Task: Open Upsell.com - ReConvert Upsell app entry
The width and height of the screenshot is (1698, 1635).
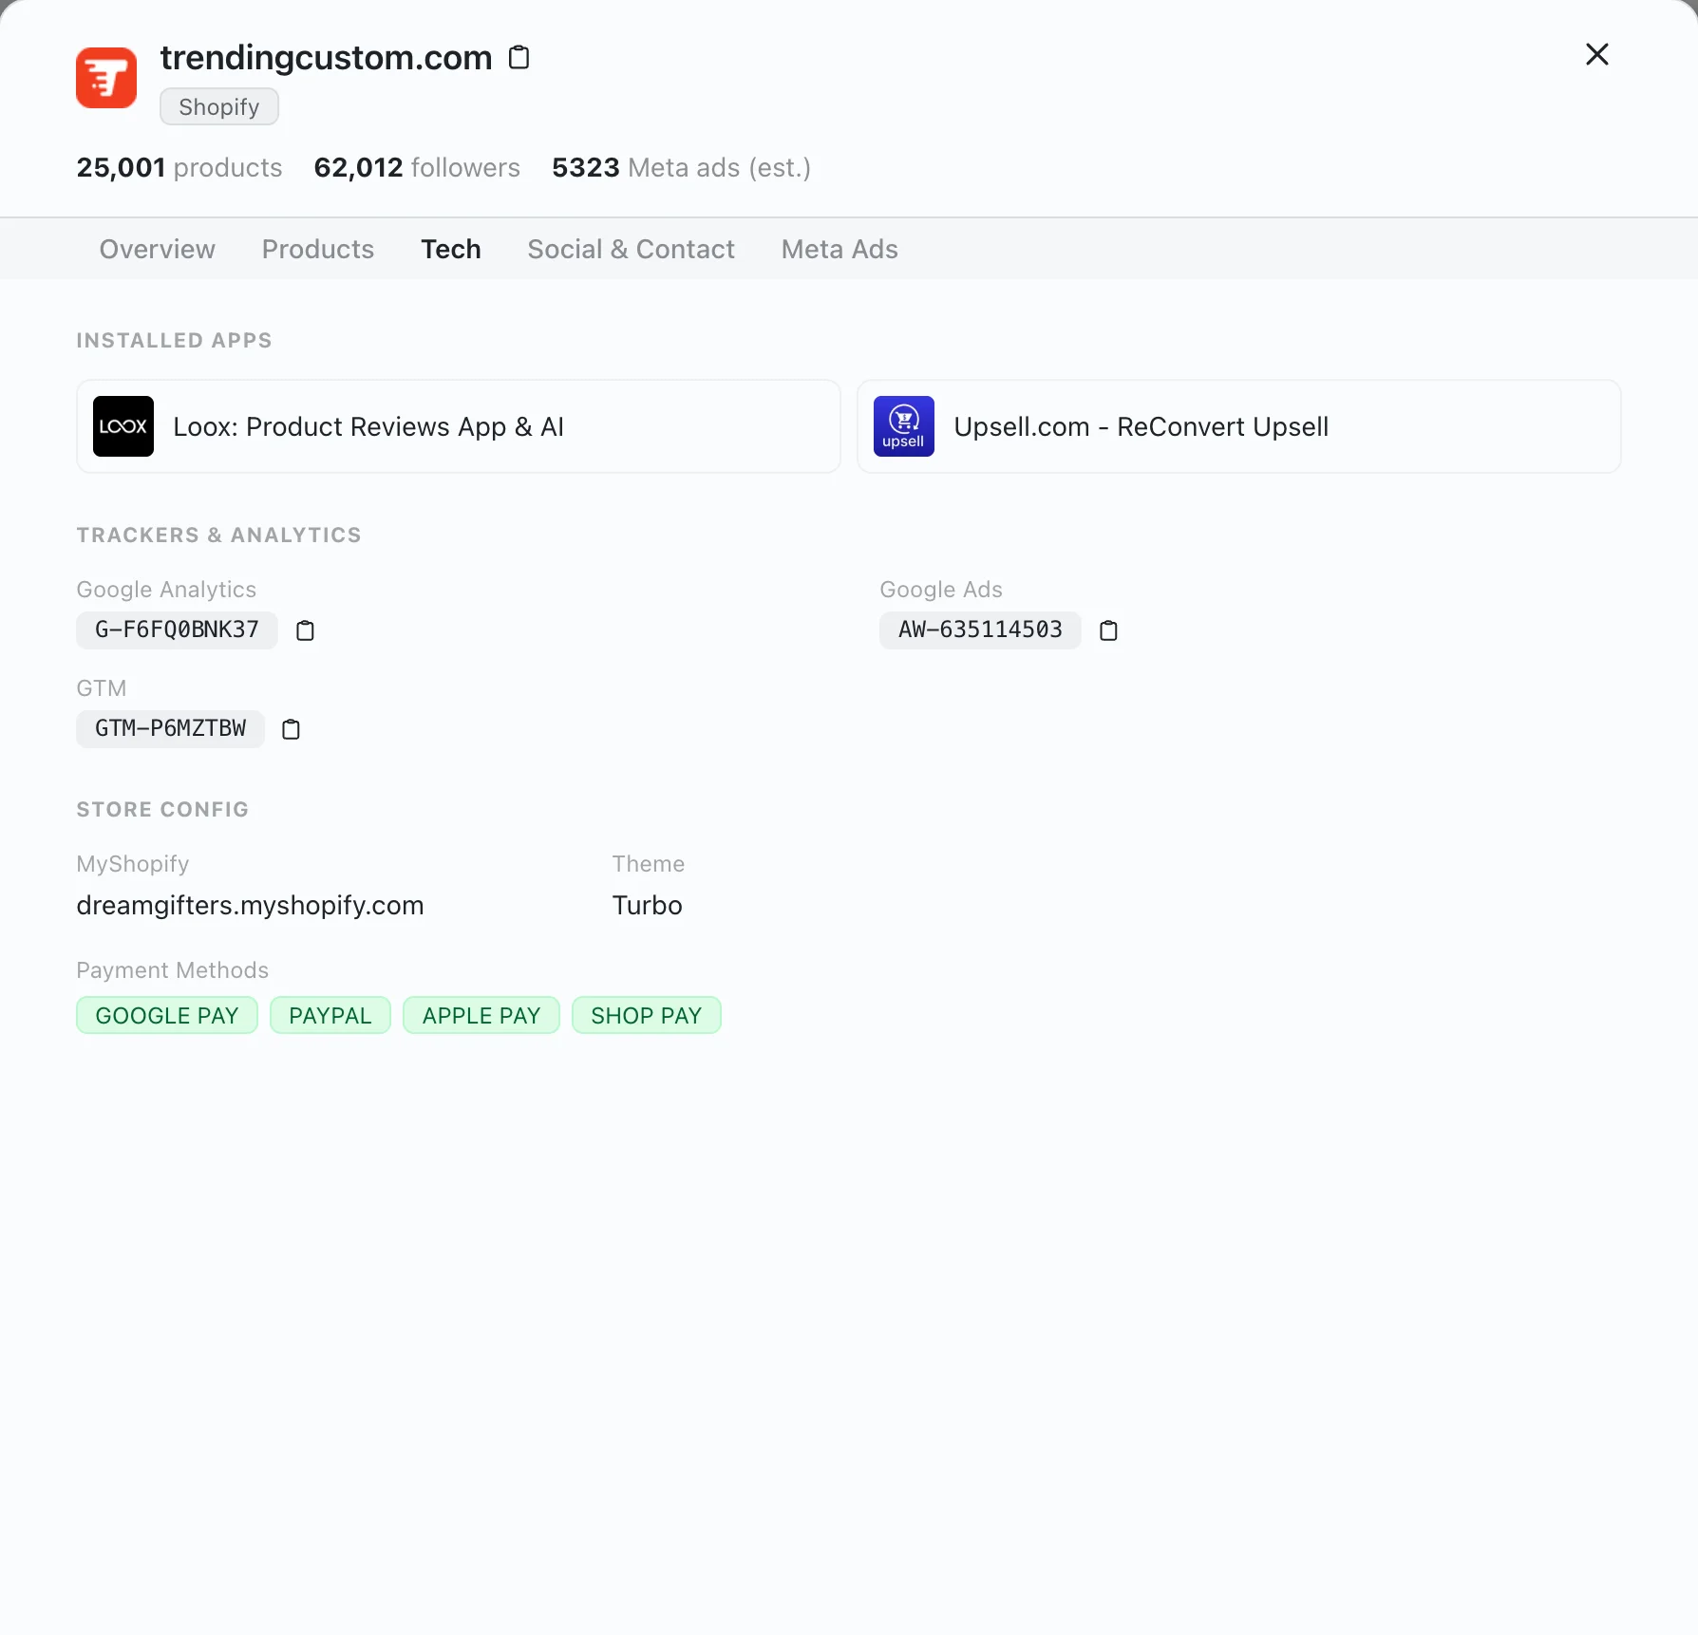Action: coord(1238,426)
